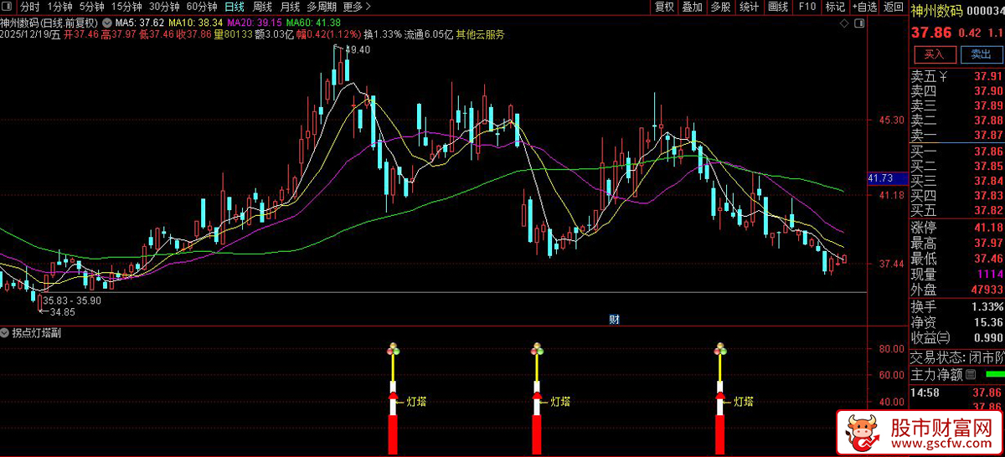
Task: Click the first 灯塔 signal marker
Action: (x=415, y=402)
